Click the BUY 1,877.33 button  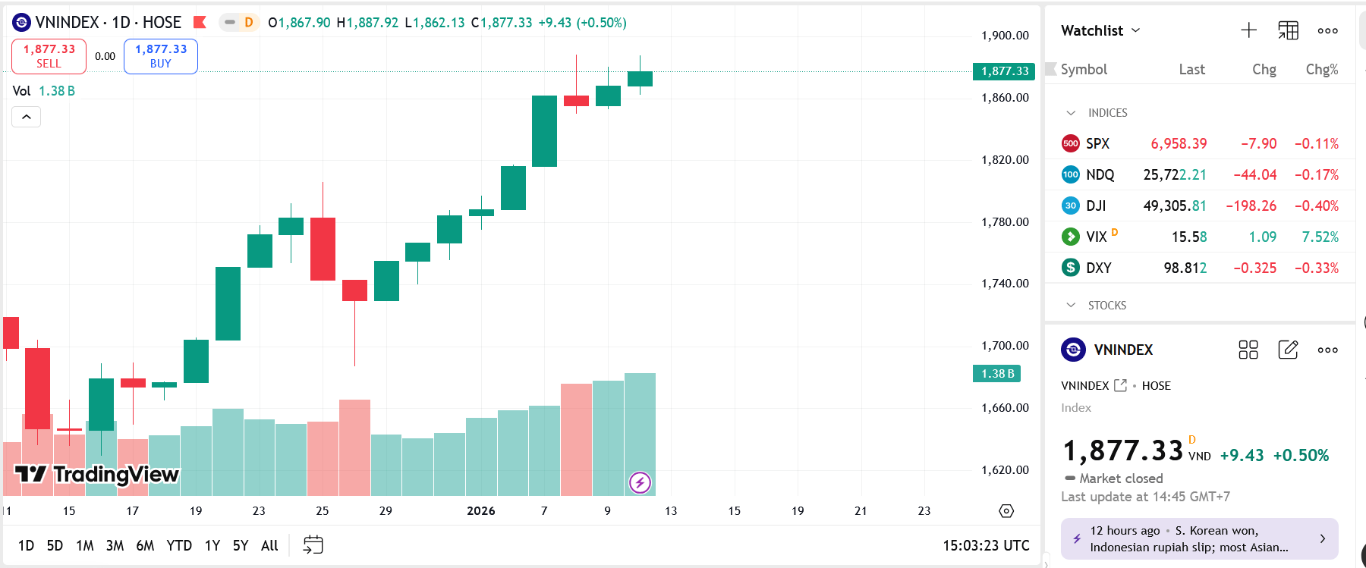point(160,56)
